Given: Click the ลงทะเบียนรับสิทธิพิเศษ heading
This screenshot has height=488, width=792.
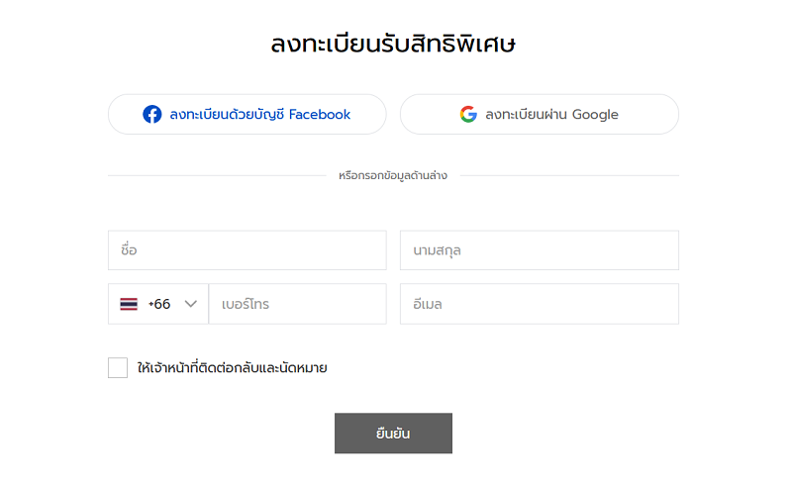Looking at the screenshot, I should coord(393,44).
